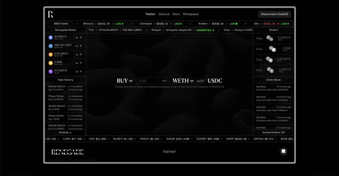Image resolution: width=339 pixels, height=176 pixels.
Task: Click AAVE $103.6100 ticker entry
Action: [178, 139]
